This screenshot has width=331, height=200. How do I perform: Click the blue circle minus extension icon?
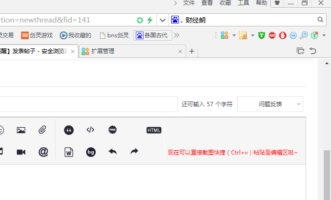click(293, 35)
